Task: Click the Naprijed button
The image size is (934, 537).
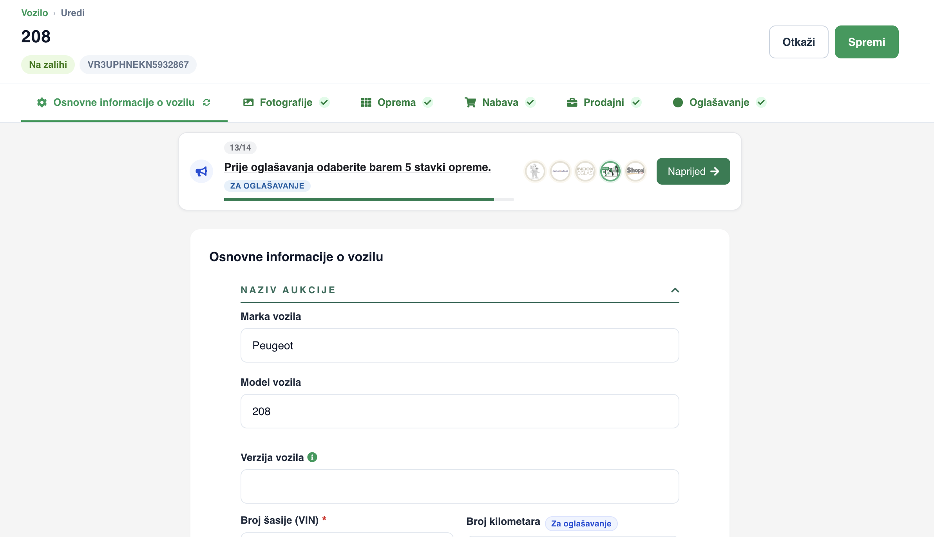Action: coord(693,171)
